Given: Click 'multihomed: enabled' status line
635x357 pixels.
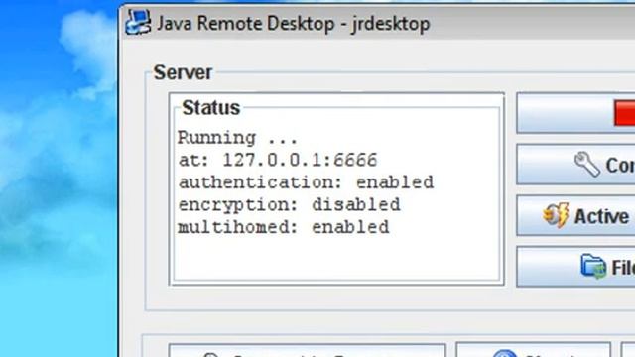Looking at the screenshot, I should pyautogui.click(x=284, y=227).
